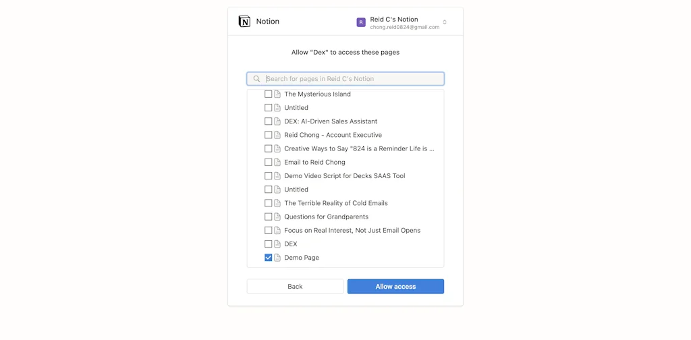Click page icon next to The Mysterious Island

pos(277,94)
